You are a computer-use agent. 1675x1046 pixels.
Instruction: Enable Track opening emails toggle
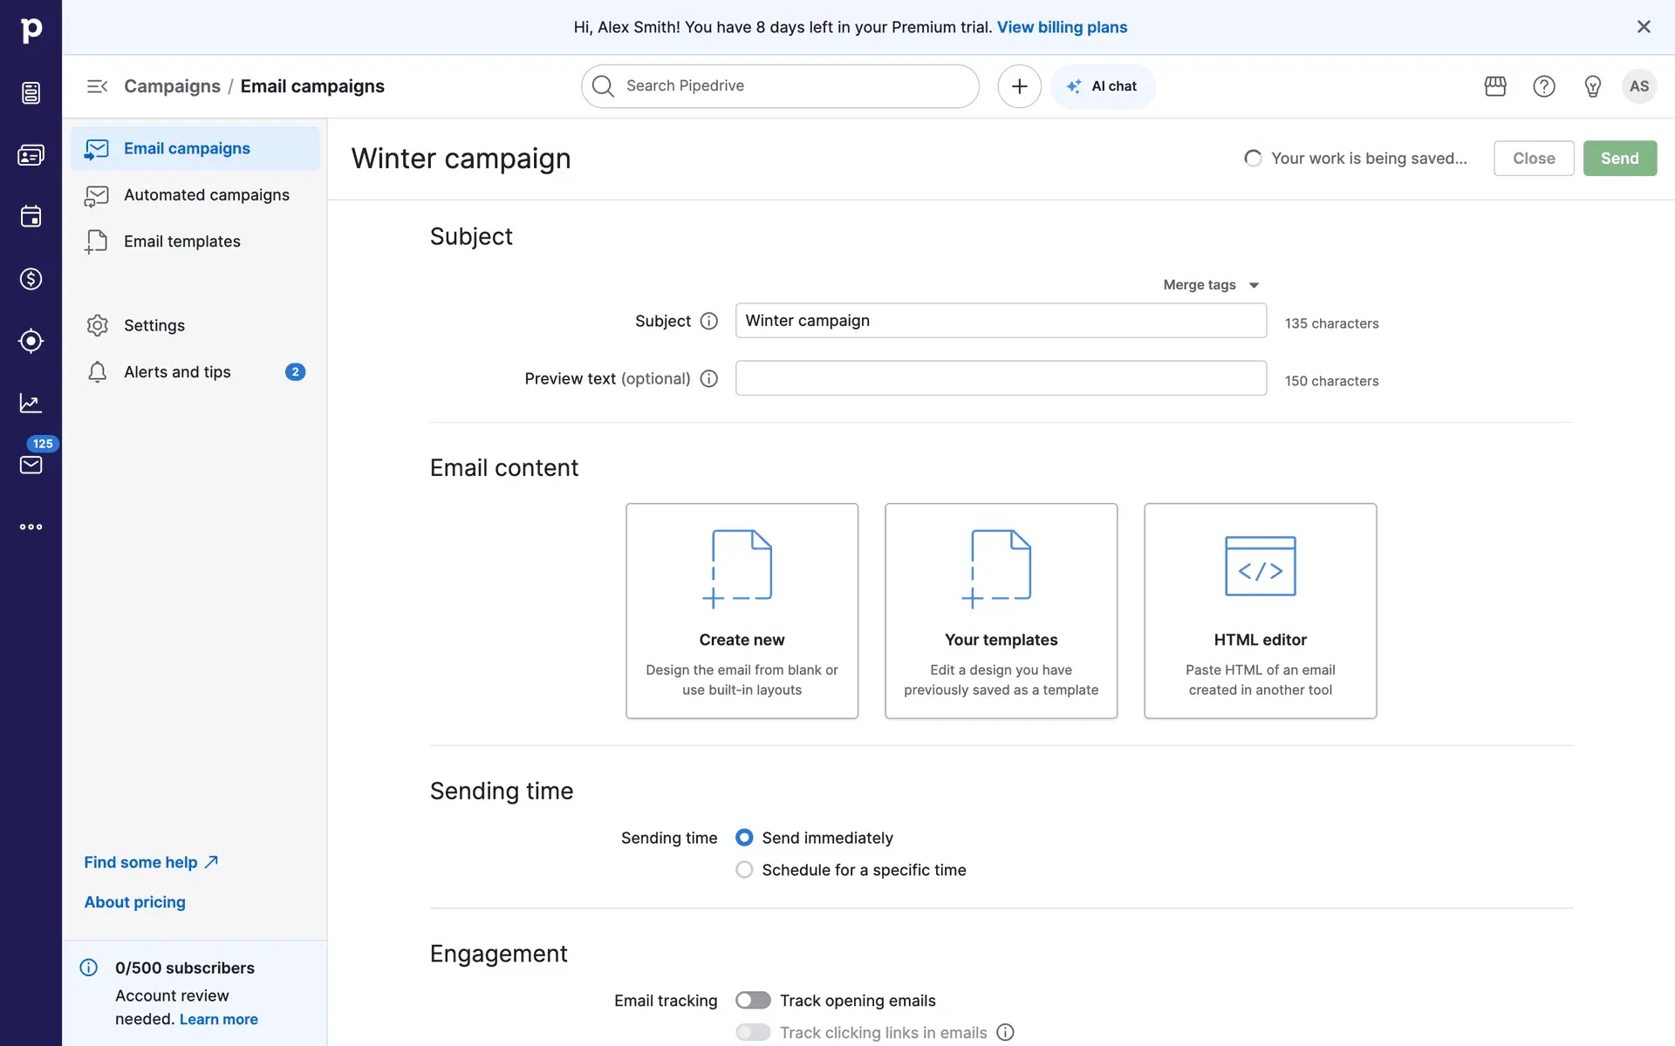click(x=753, y=1001)
